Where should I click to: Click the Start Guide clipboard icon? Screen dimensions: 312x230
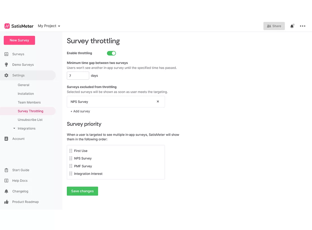6,170
